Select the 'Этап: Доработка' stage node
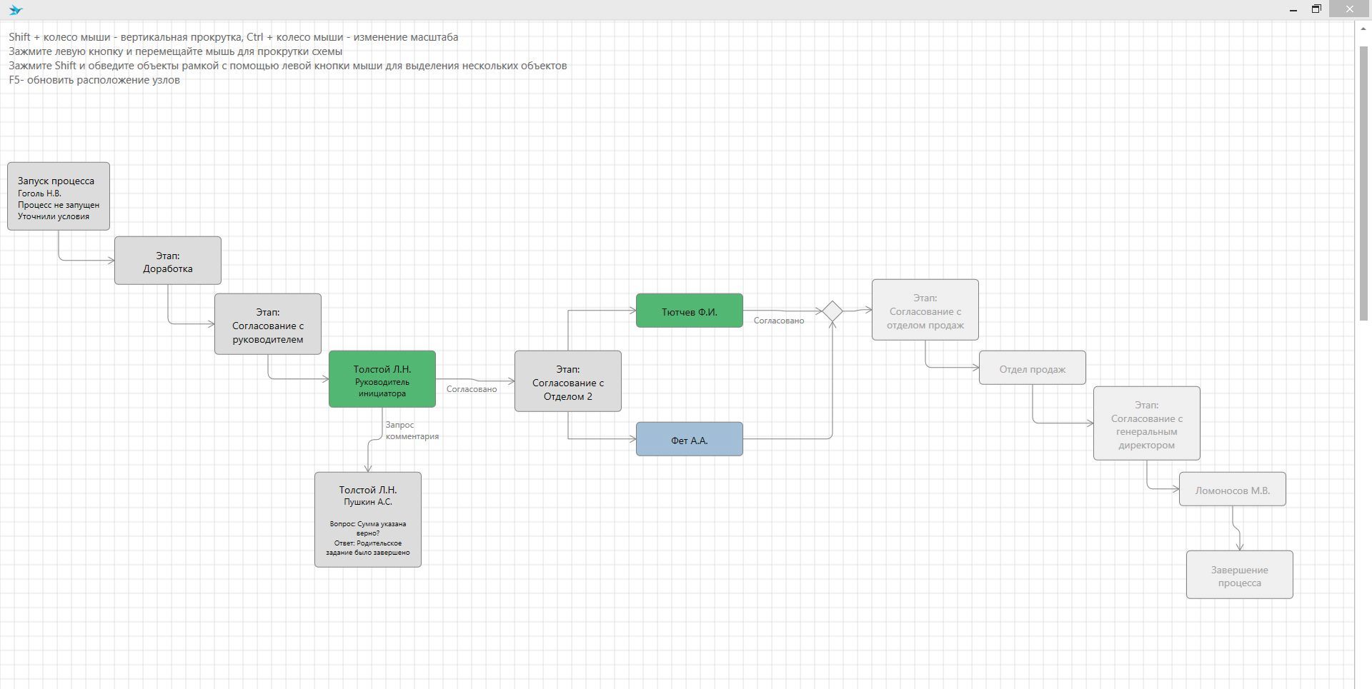 click(x=168, y=261)
